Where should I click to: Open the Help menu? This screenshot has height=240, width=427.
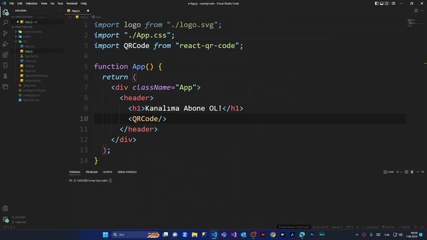tap(84, 3)
